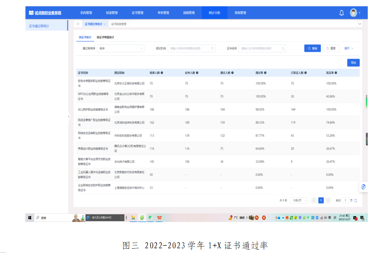The width and height of the screenshot is (385, 253).
Task: Open 证书管理 in the top navigation
Action: [138, 13]
